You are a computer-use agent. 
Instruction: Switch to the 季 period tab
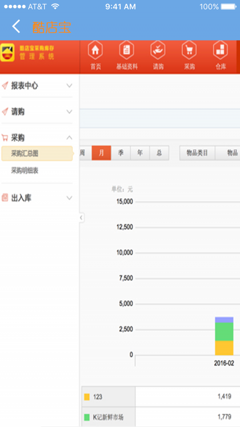click(x=120, y=153)
